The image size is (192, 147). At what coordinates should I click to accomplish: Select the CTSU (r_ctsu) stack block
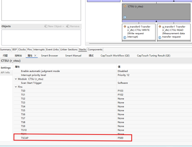(x=156, y=12)
